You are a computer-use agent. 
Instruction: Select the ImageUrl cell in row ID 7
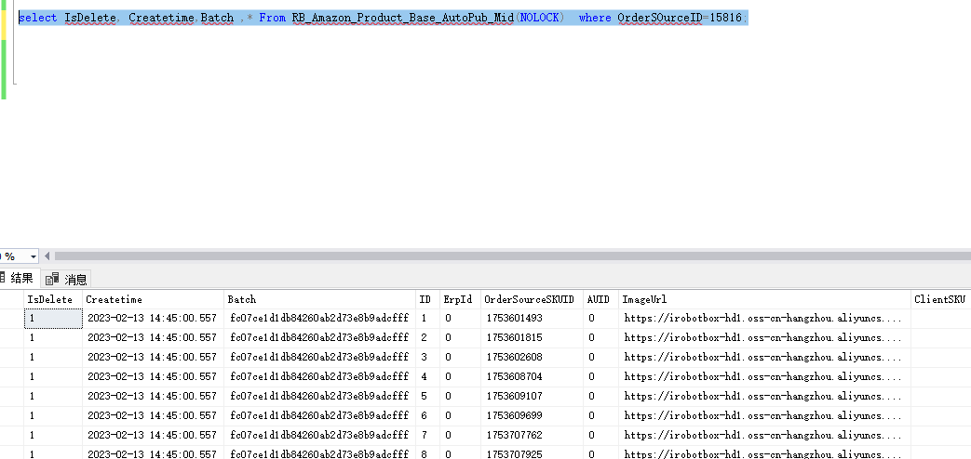pos(764,436)
